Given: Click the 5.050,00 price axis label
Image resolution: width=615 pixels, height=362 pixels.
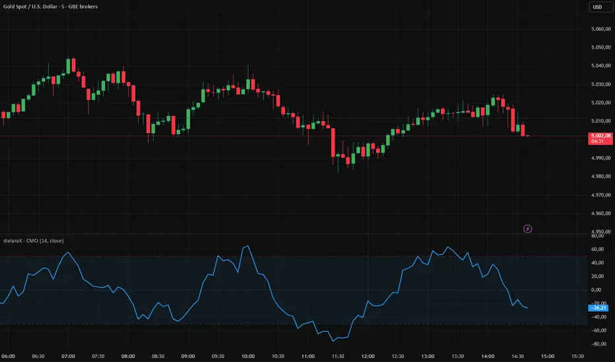Looking at the screenshot, I should pos(601,47).
